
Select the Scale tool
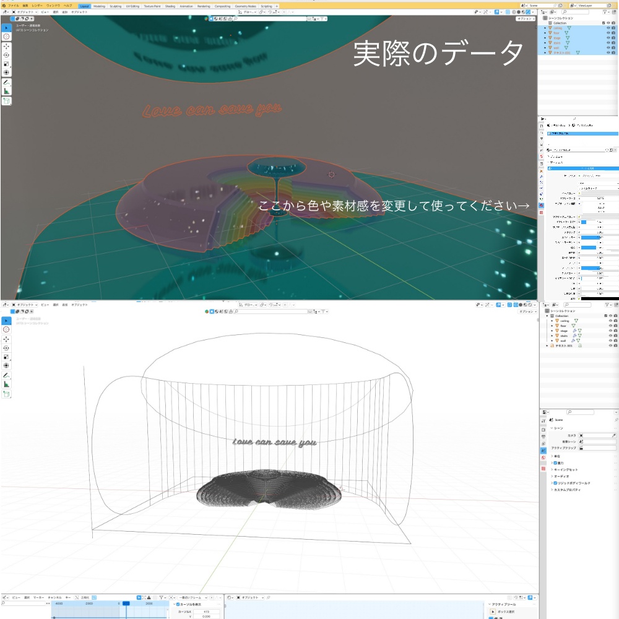(x=7, y=62)
